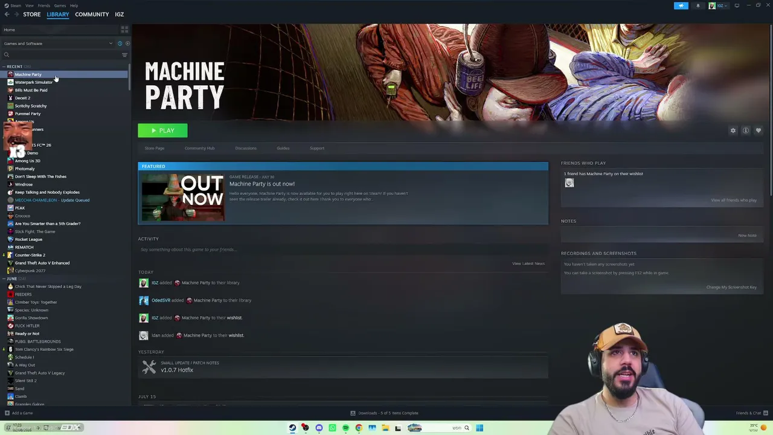The width and height of the screenshot is (773, 435).
Task: Open the IGZ account dropdown
Action: pos(722,5)
